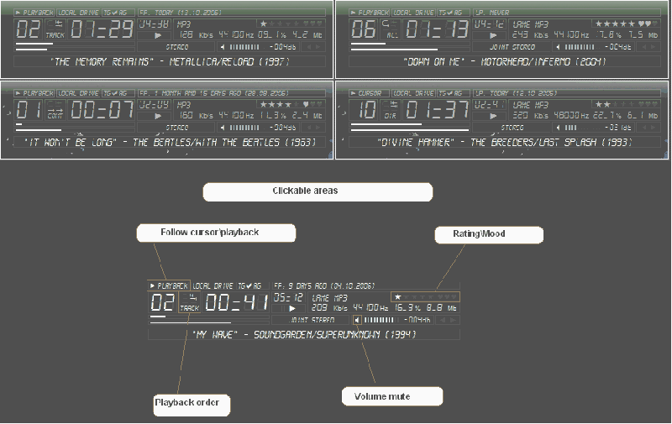This screenshot has width=672, height=424.
Task: Click the play icon in Motorhead panel
Action: point(494,35)
